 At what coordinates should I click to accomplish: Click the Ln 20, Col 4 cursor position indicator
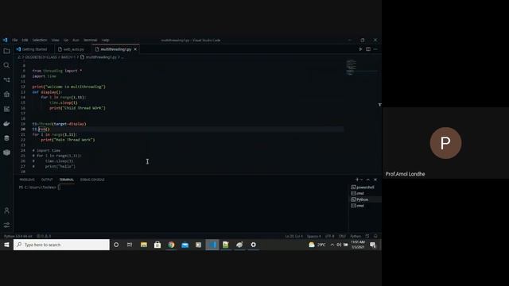293,236
